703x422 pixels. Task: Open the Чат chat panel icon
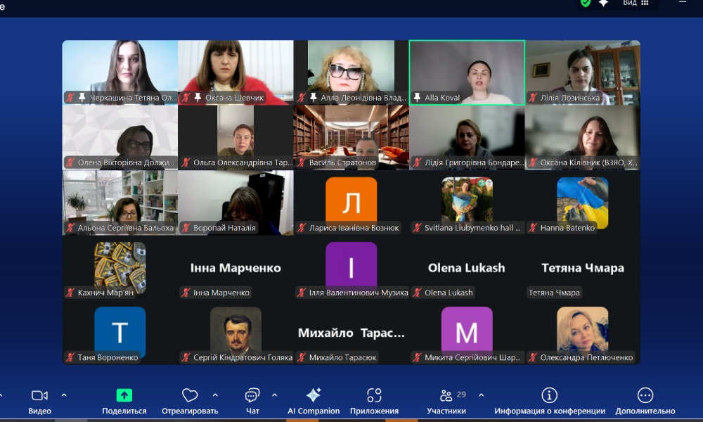coord(252,395)
